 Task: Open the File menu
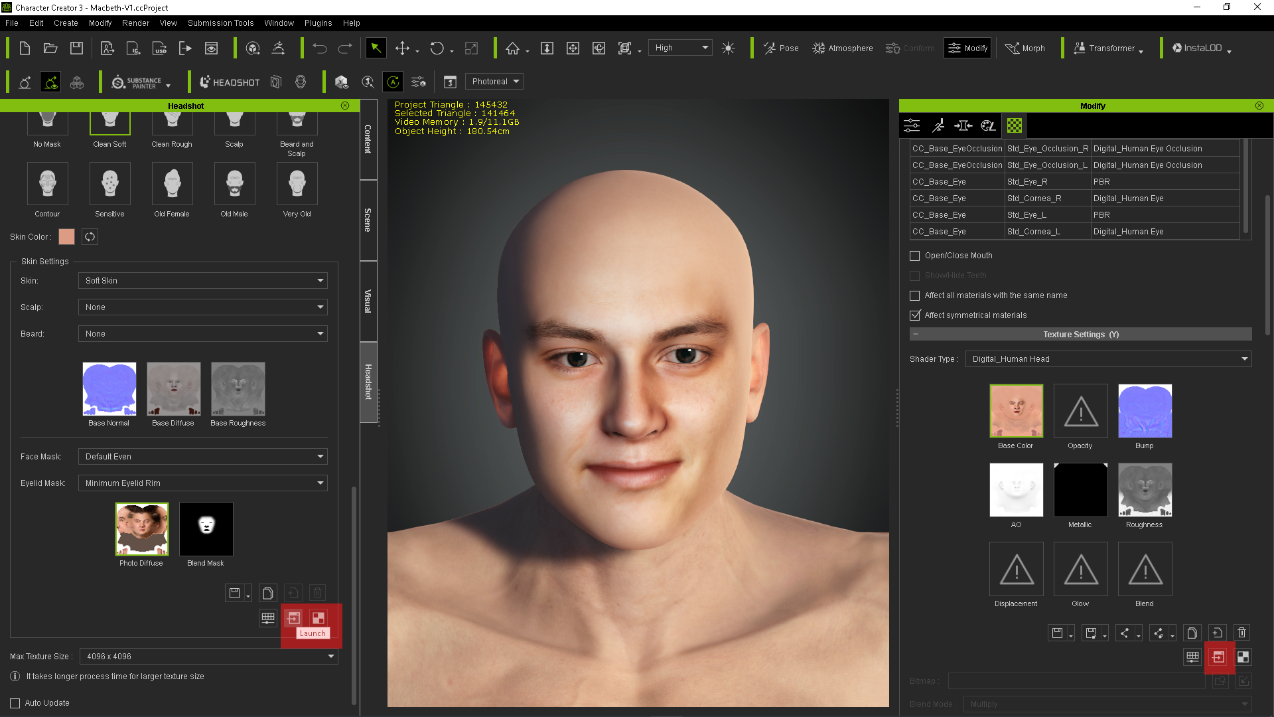point(12,23)
